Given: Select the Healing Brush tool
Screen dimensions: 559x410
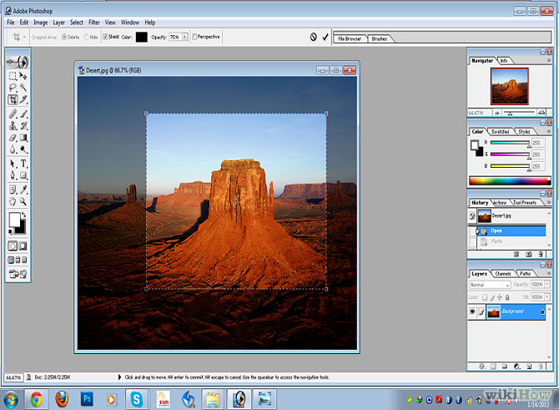Looking at the screenshot, I should tap(13, 114).
